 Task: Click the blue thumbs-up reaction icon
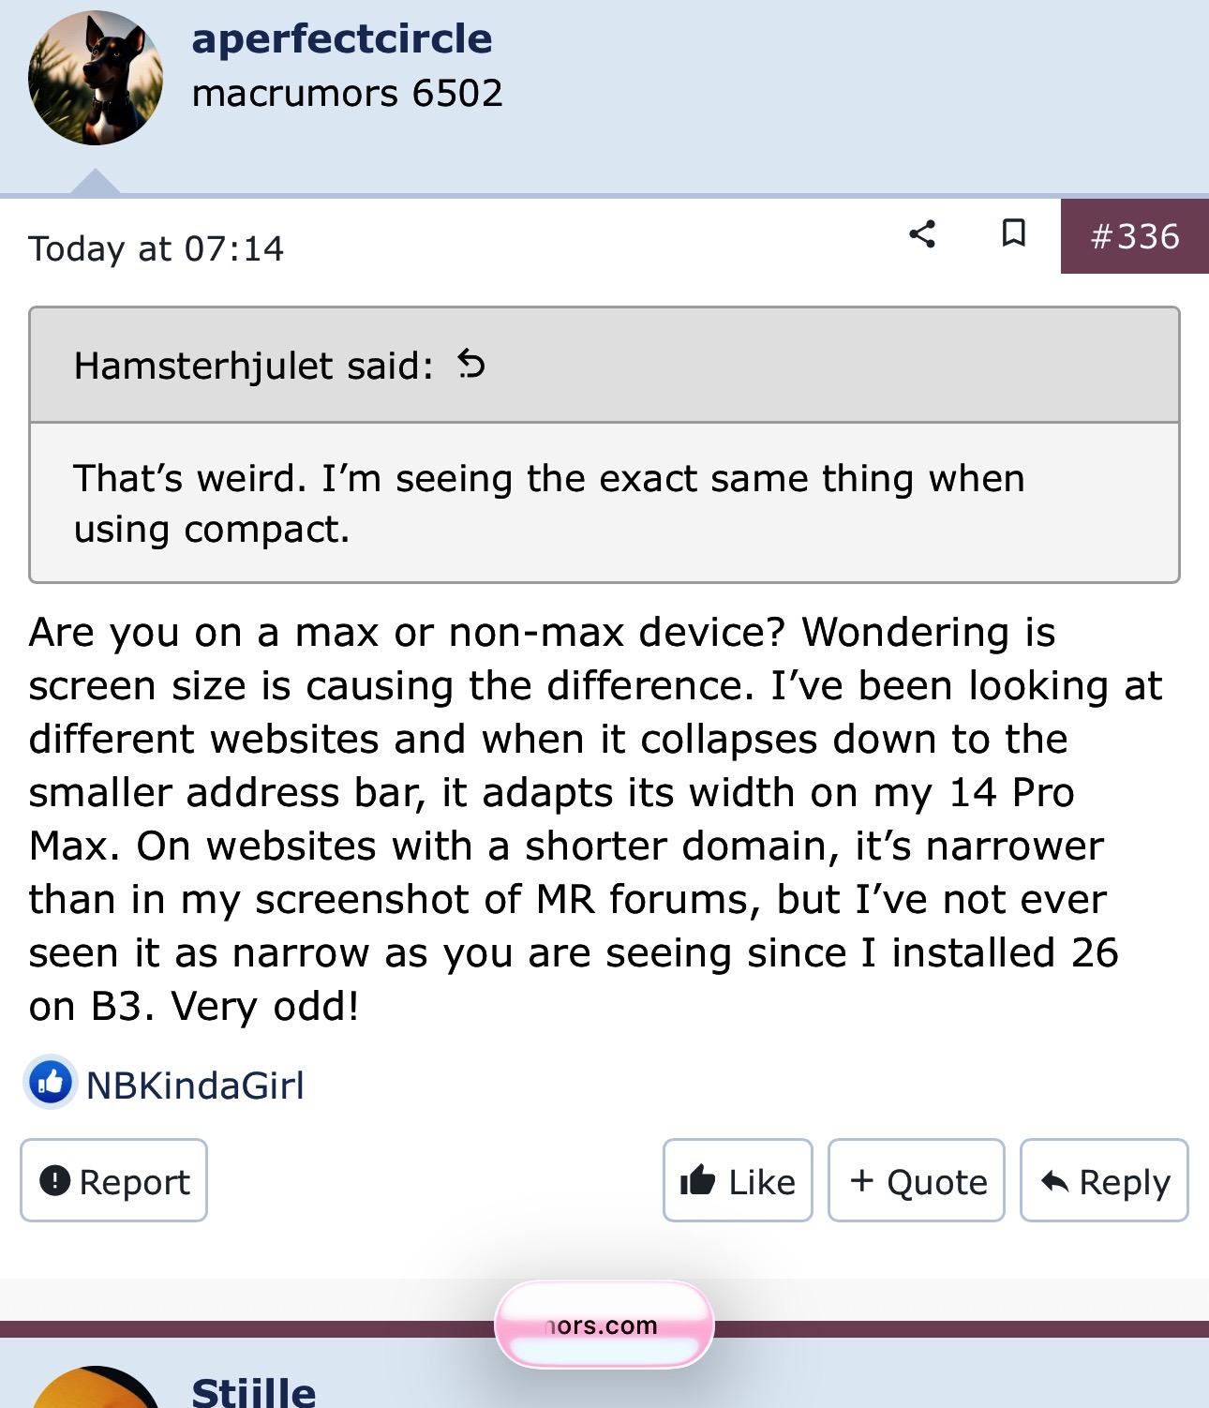click(x=51, y=1083)
